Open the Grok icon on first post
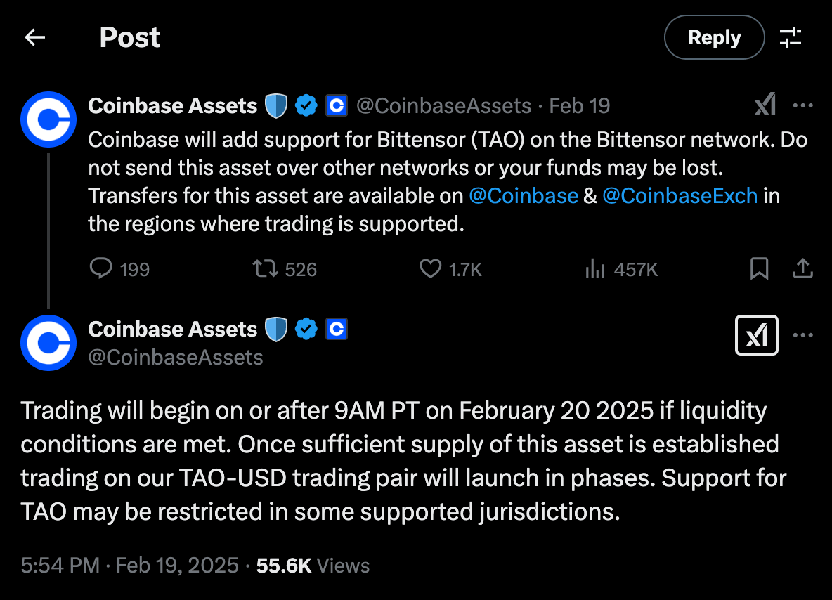The height and width of the screenshot is (600, 832). tap(765, 106)
